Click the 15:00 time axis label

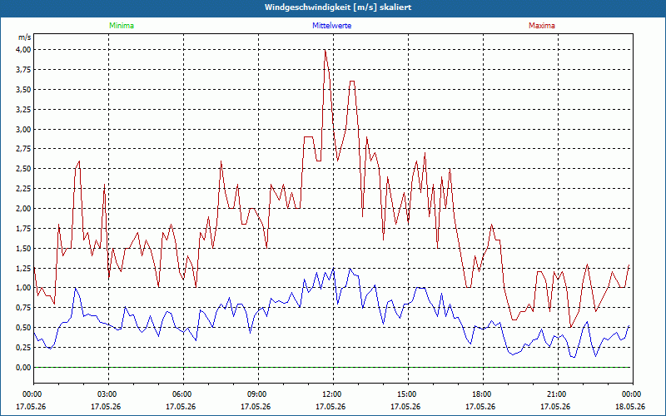click(x=408, y=394)
